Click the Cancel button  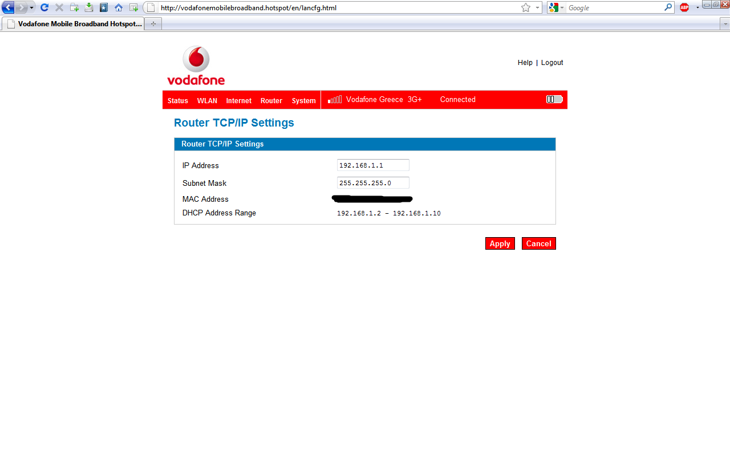539,243
